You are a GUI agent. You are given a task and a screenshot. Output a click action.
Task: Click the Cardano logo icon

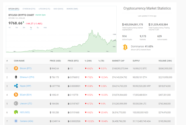pyautogui.click(x=16, y=121)
